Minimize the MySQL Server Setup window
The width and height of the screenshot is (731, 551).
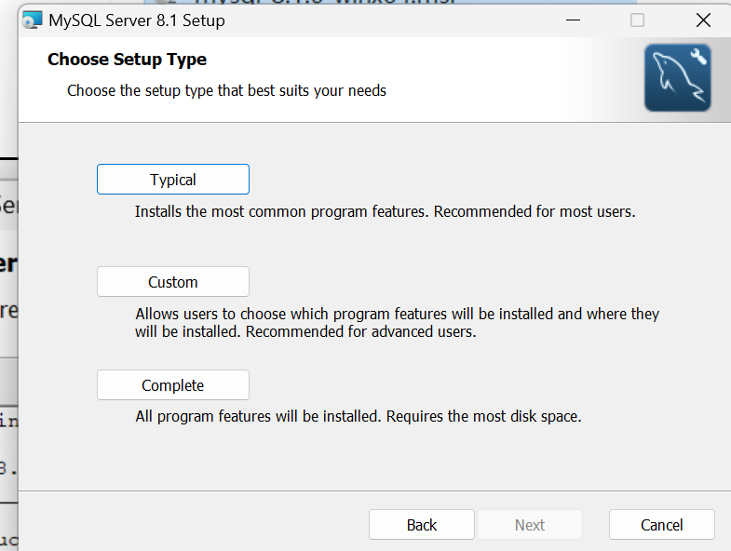573,20
